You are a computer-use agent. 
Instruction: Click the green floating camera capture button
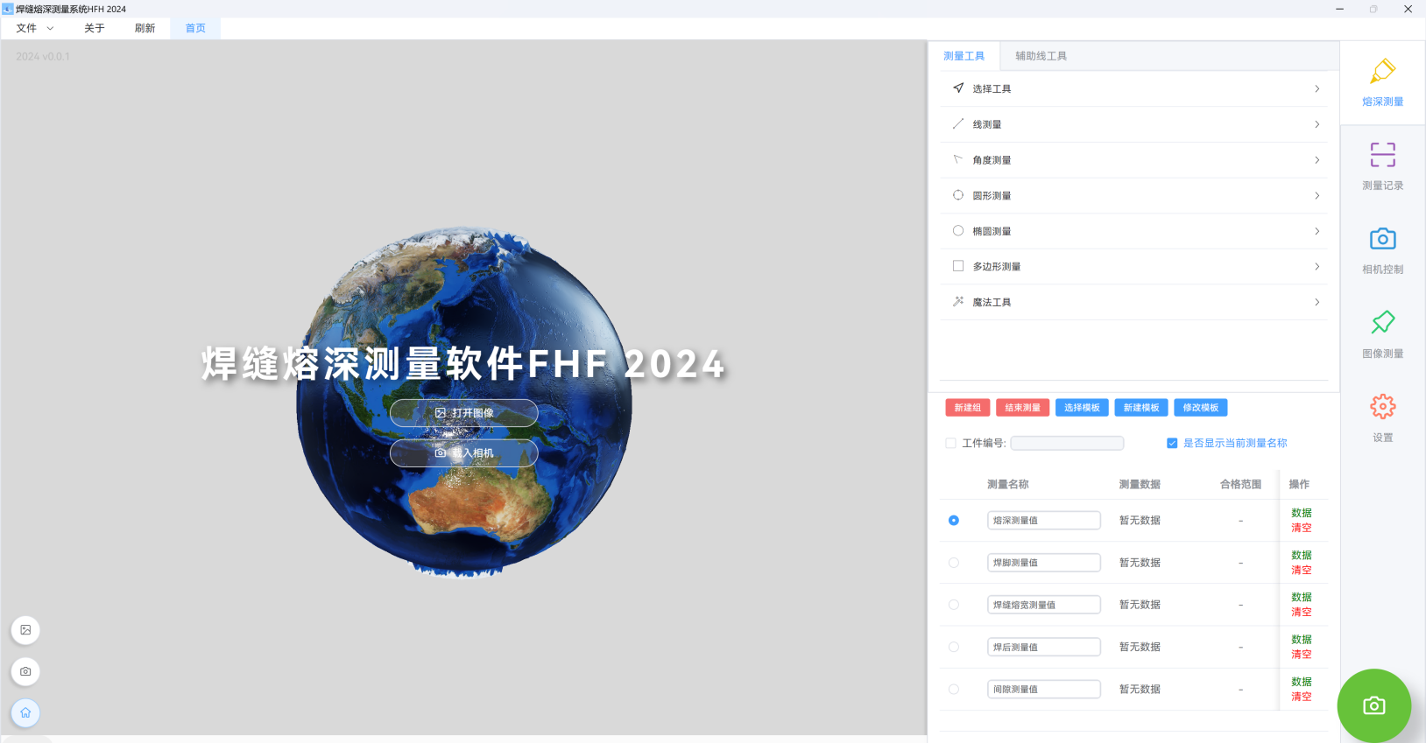click(1373, 705)
